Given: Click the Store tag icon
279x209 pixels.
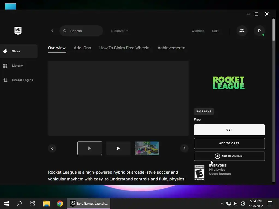Looking at the screenshot, I should (x=5, y=51).
